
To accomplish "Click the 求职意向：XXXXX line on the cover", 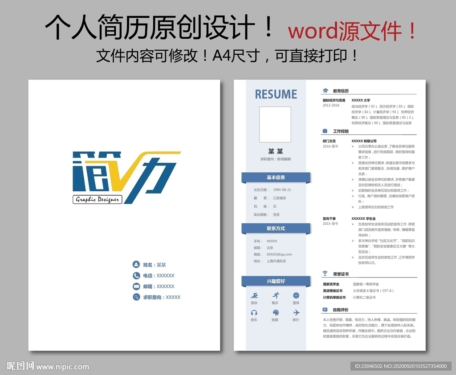I will point(162,297).
